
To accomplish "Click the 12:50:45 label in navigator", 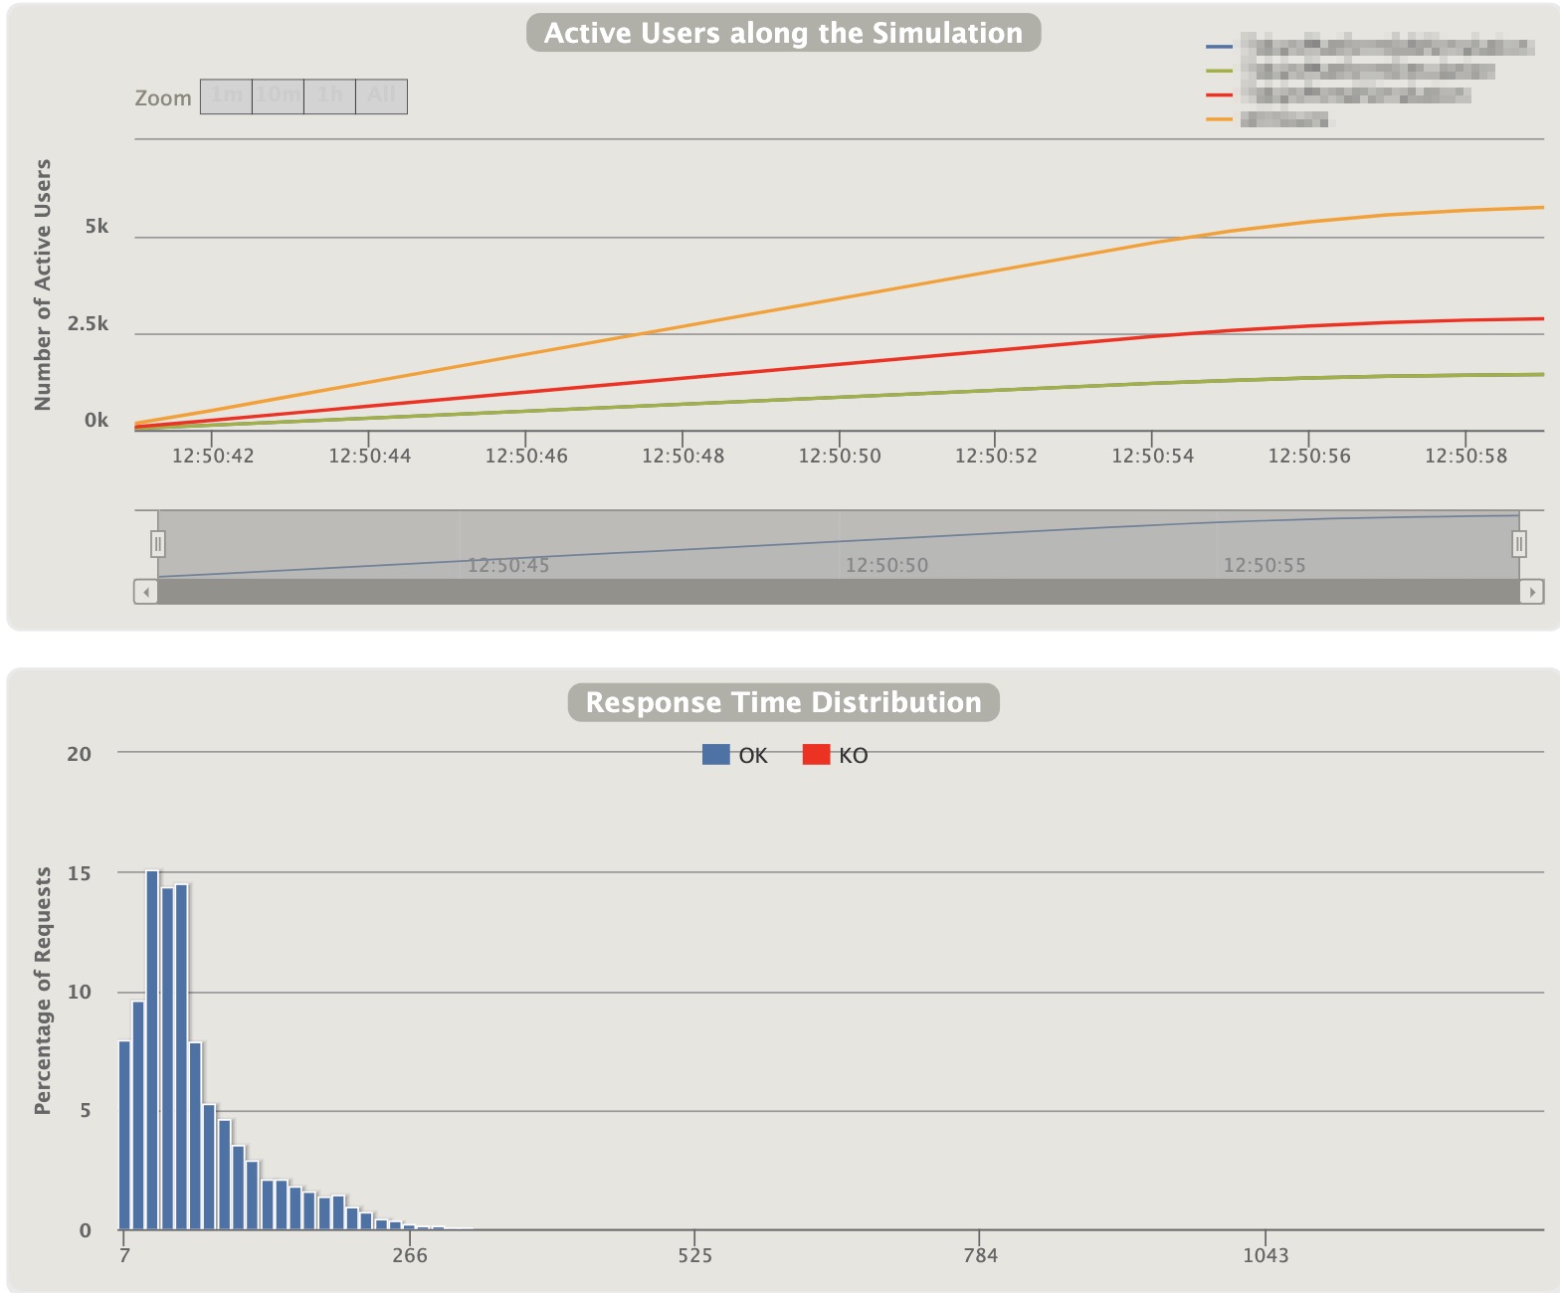I will [508, 565].
